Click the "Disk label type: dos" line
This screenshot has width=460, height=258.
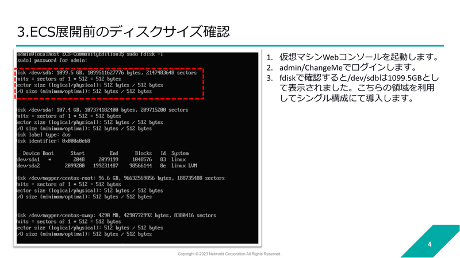click(x=44, y=135)
